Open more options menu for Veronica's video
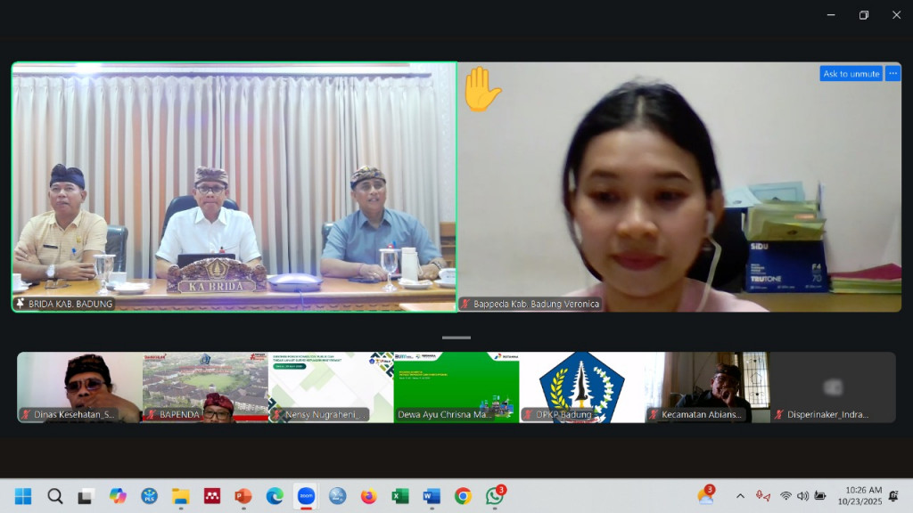 (x=892, y=74)
